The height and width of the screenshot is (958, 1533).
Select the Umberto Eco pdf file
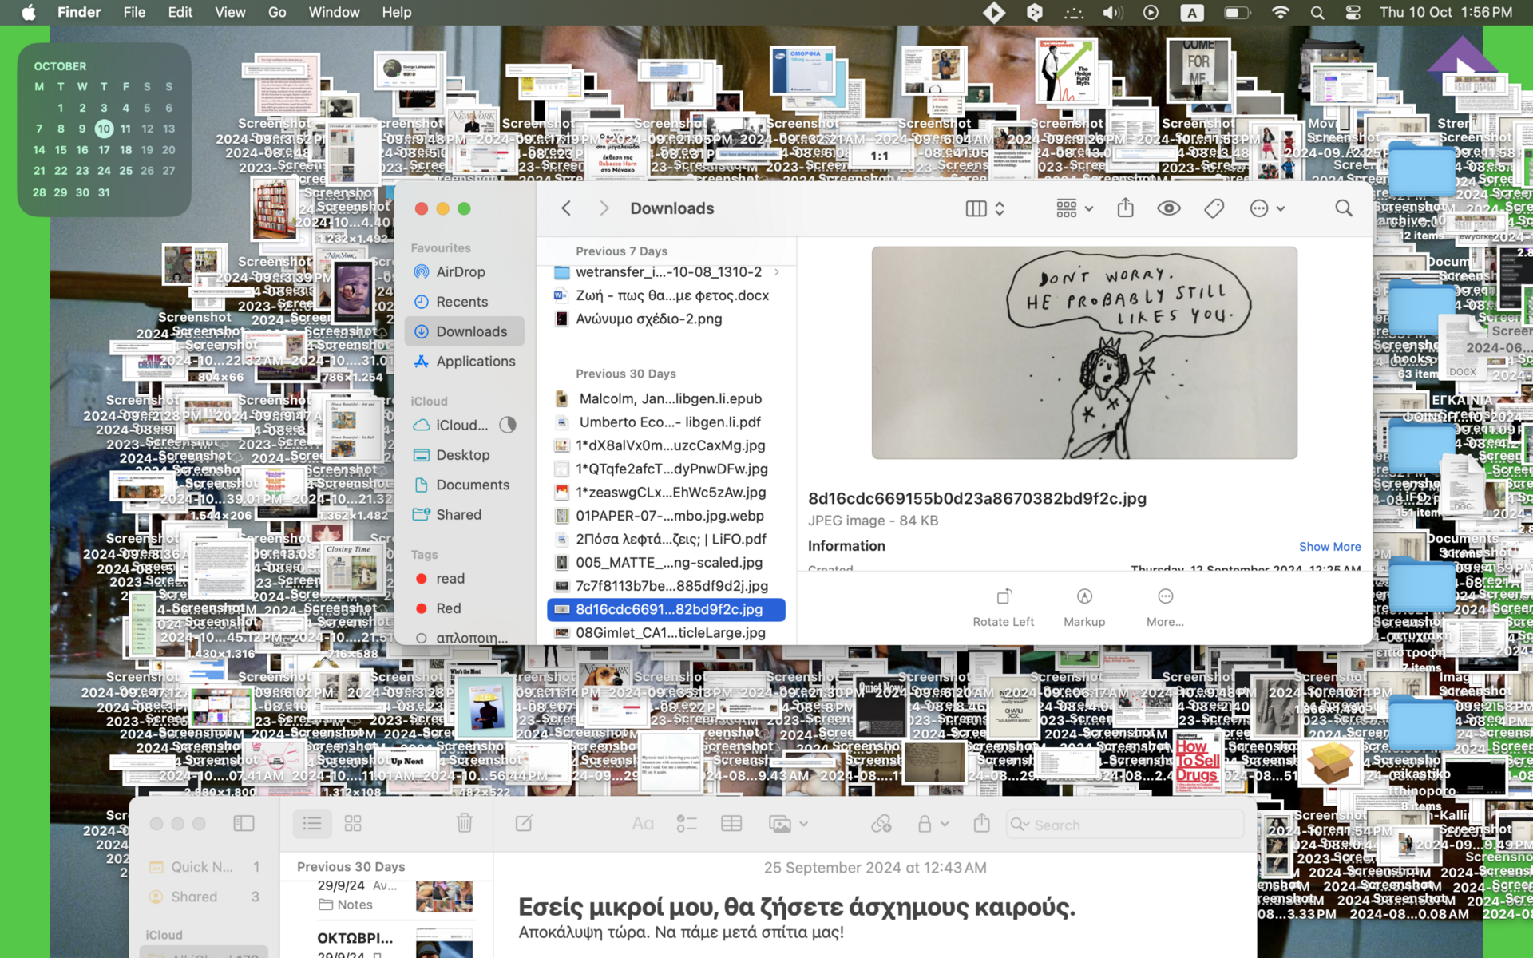666,422
